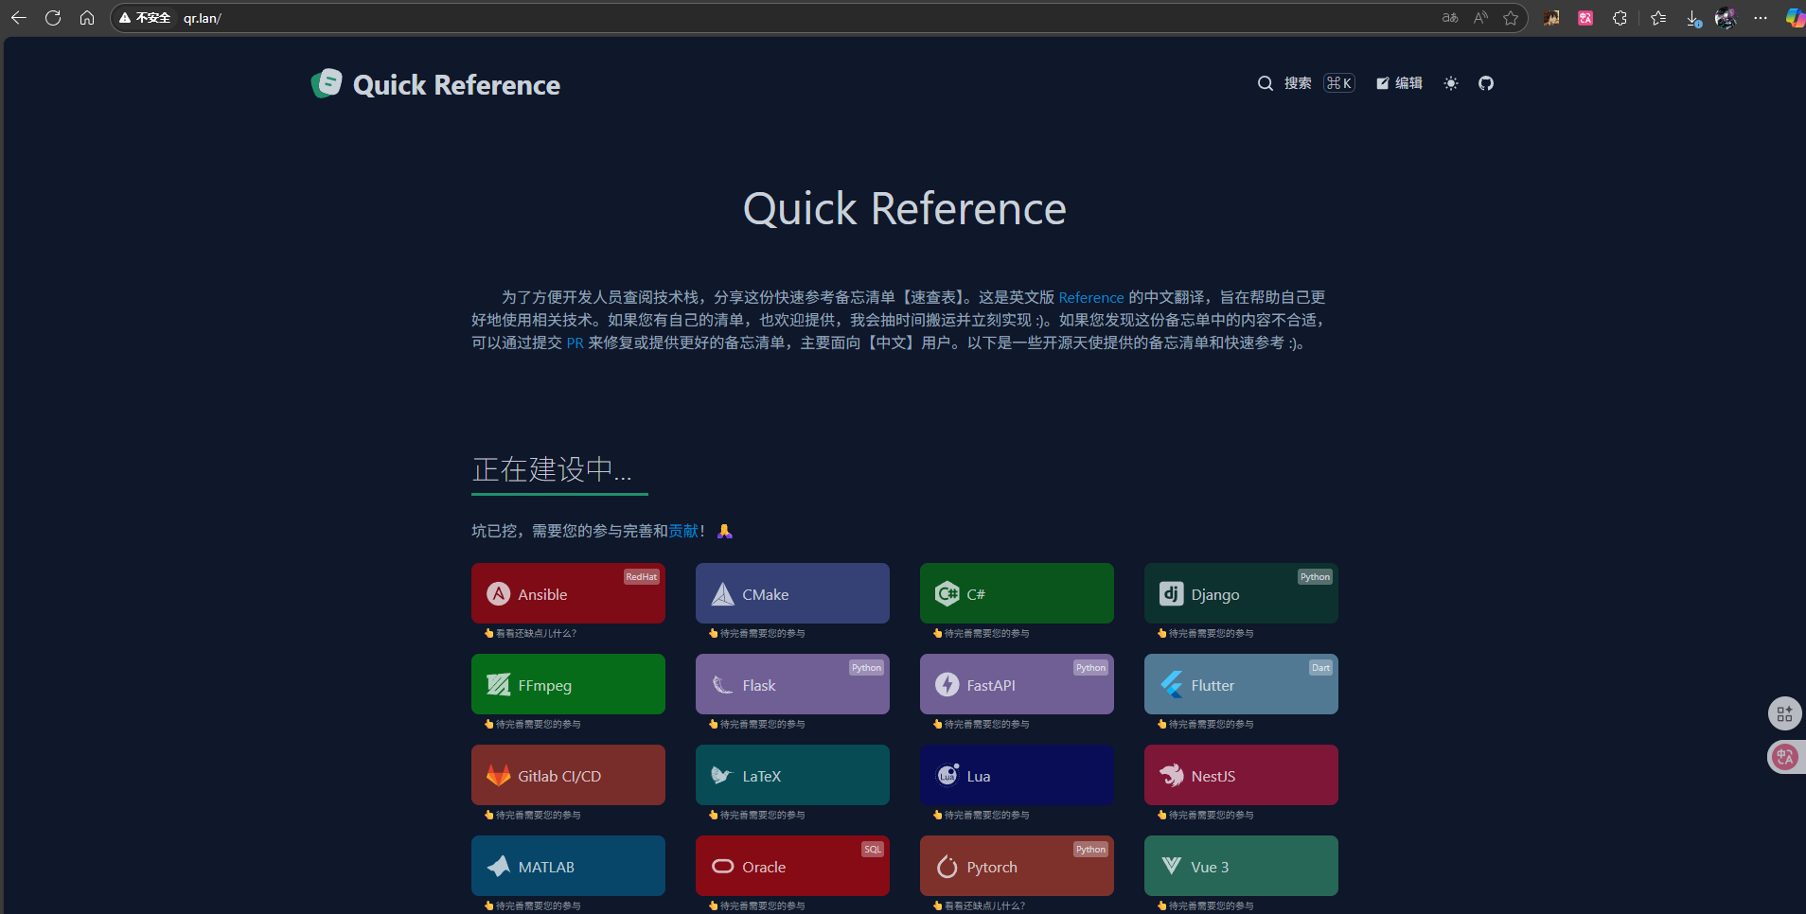
Task: Open the Flutter card
Action: [1241, 684]
